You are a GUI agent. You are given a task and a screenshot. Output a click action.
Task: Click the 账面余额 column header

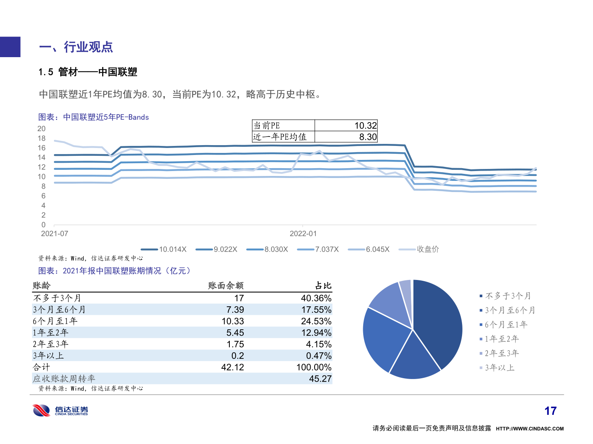click(x=226, y=286)
